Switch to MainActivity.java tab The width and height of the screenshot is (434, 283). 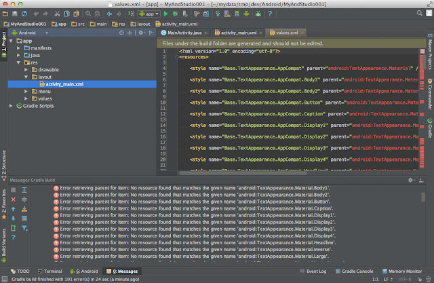pyautogui.click(x=184, y=33)
